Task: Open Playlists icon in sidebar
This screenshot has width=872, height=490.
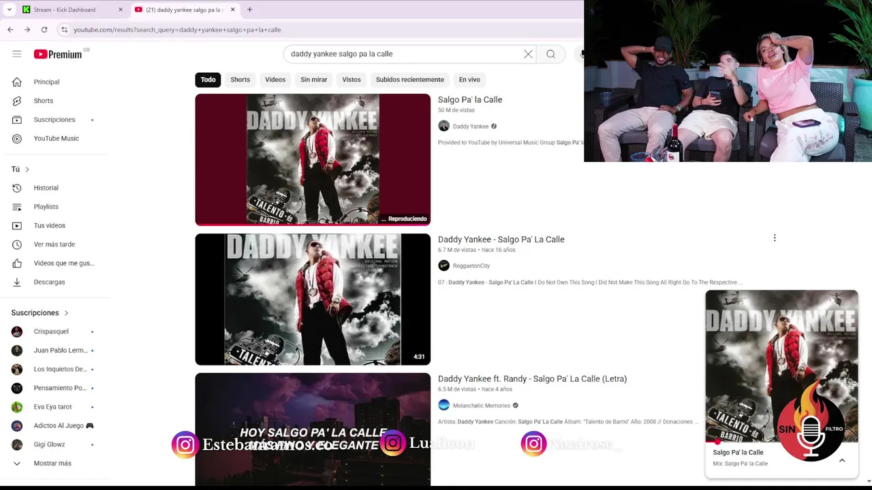Action: (x=17, y=207)
